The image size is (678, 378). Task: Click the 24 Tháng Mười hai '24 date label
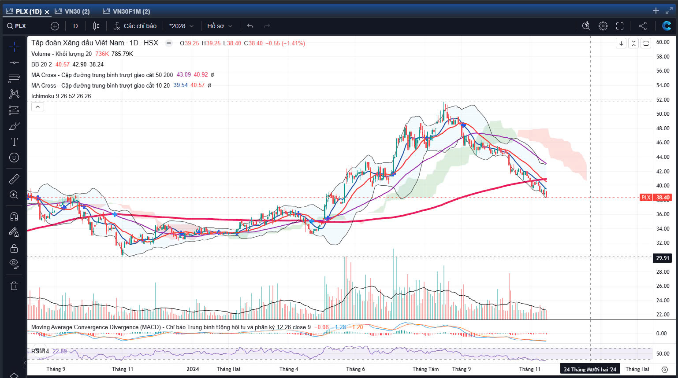click(590, 369)
